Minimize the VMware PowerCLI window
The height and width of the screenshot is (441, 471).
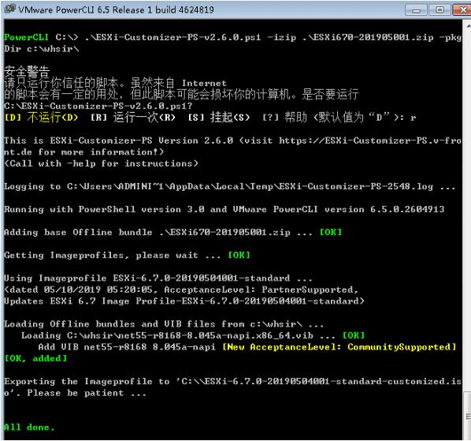(x=416, y=10)
